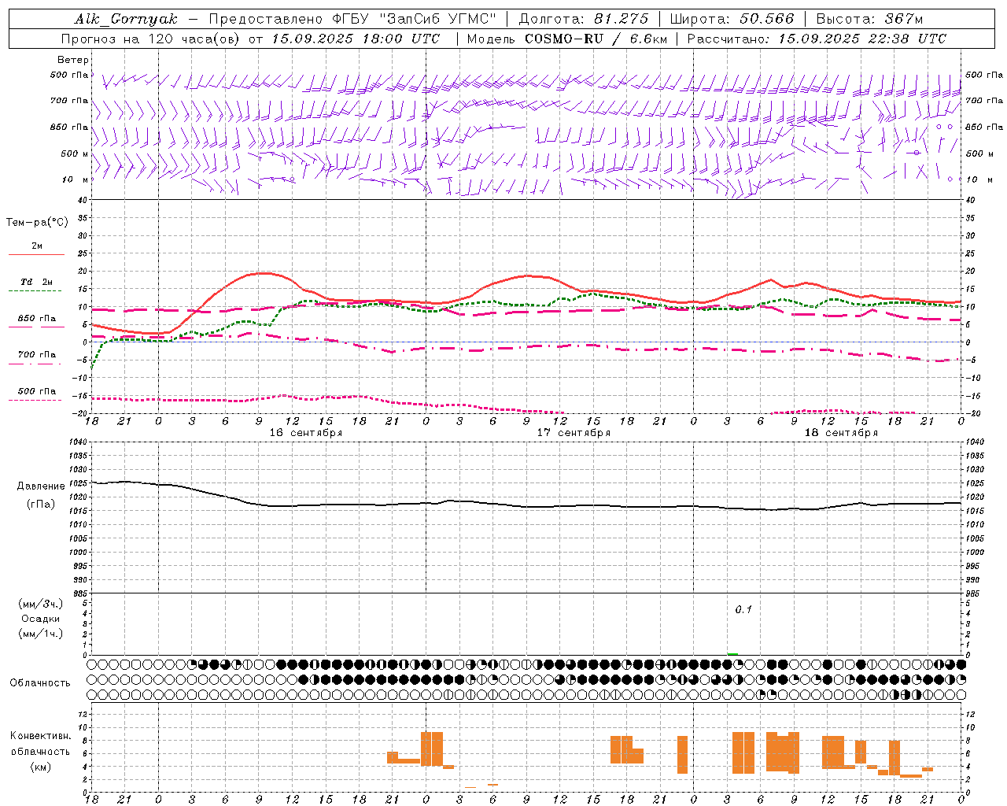Click the 'Облачность' cloud cover label
Screen dimensions: 1007x806
40,682
